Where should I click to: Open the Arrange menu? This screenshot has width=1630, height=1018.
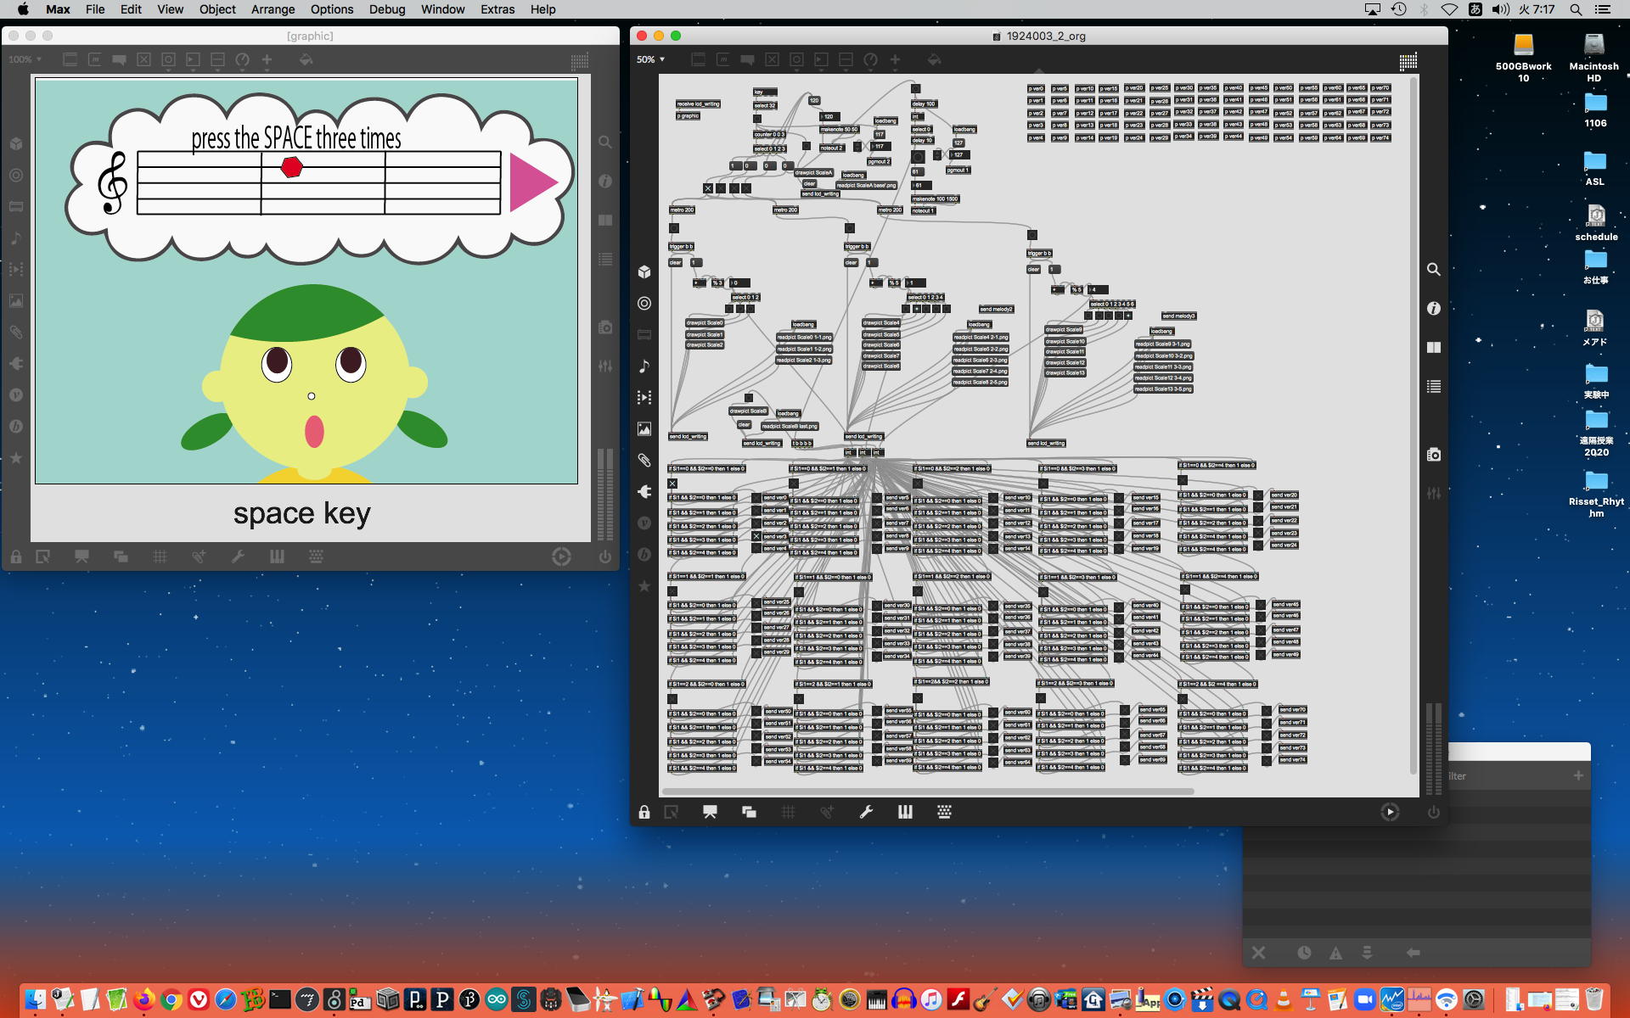click(273, 9)
